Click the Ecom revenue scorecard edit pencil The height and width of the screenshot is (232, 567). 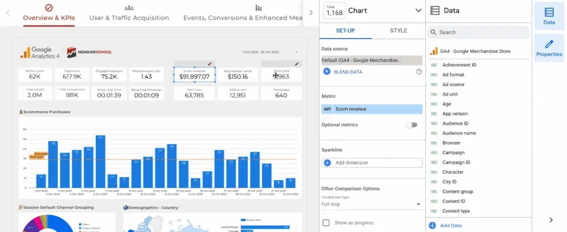pos(209,64)
